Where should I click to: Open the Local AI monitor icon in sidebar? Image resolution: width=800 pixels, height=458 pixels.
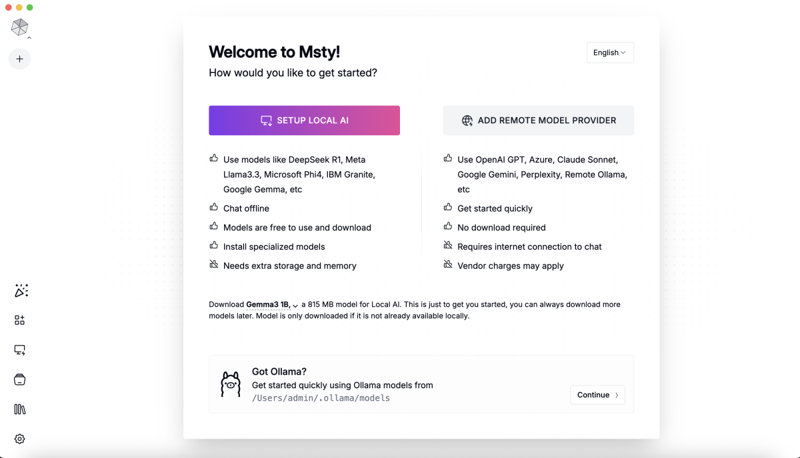(x=20, y=350)
